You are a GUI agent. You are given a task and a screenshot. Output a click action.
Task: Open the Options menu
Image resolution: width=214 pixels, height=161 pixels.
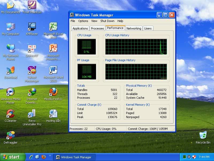(83, 21)
